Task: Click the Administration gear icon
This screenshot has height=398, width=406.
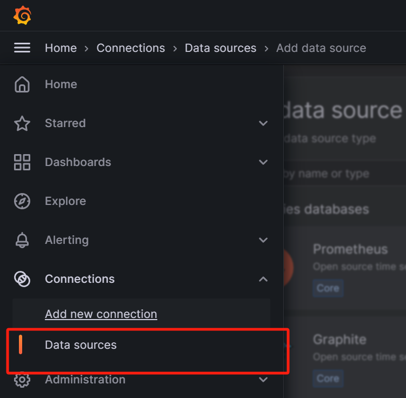Action: click(22, 380)
